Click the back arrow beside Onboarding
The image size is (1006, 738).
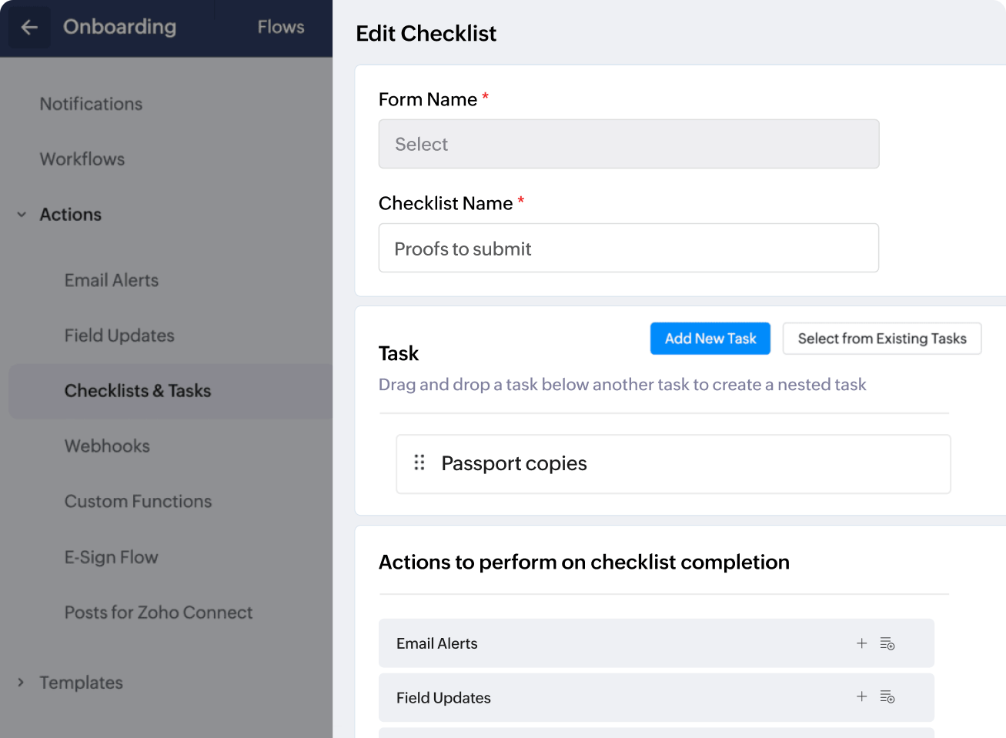click(29, 28)
